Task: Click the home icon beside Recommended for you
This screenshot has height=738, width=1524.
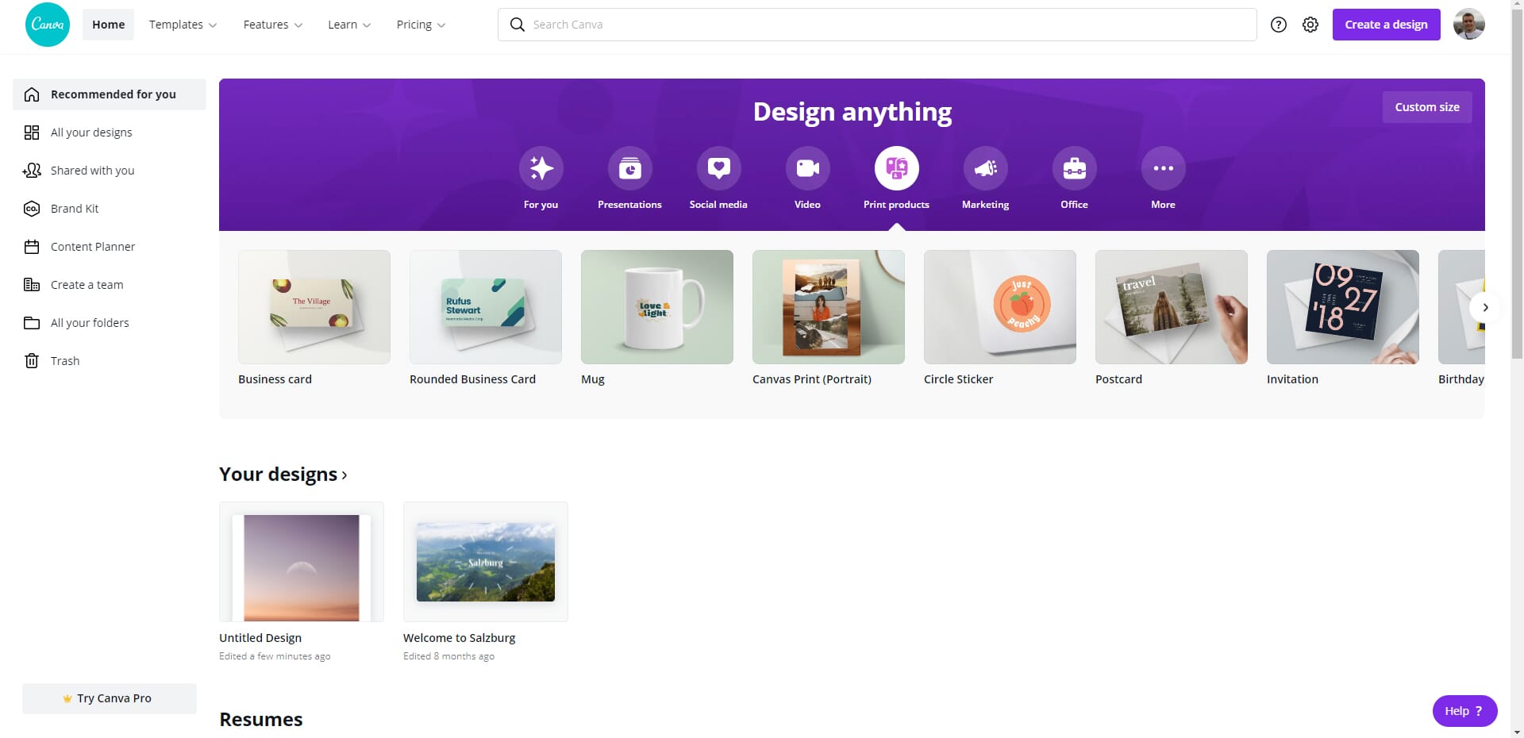Action: (32, 94)
